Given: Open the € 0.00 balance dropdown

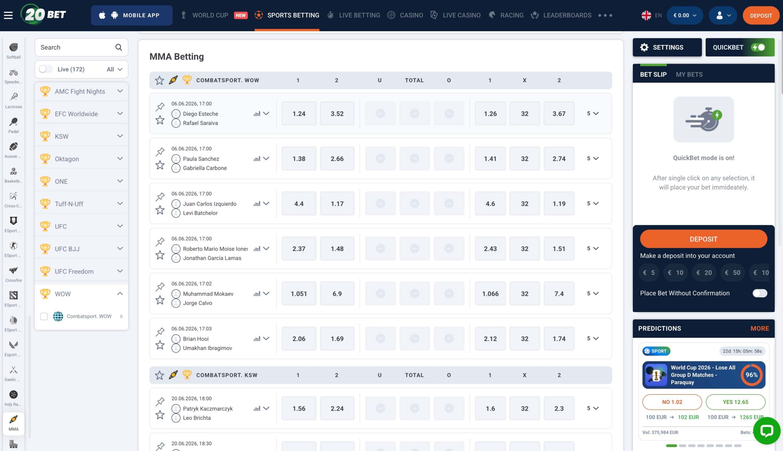Looking at the screenshot, I should (685, 15).
